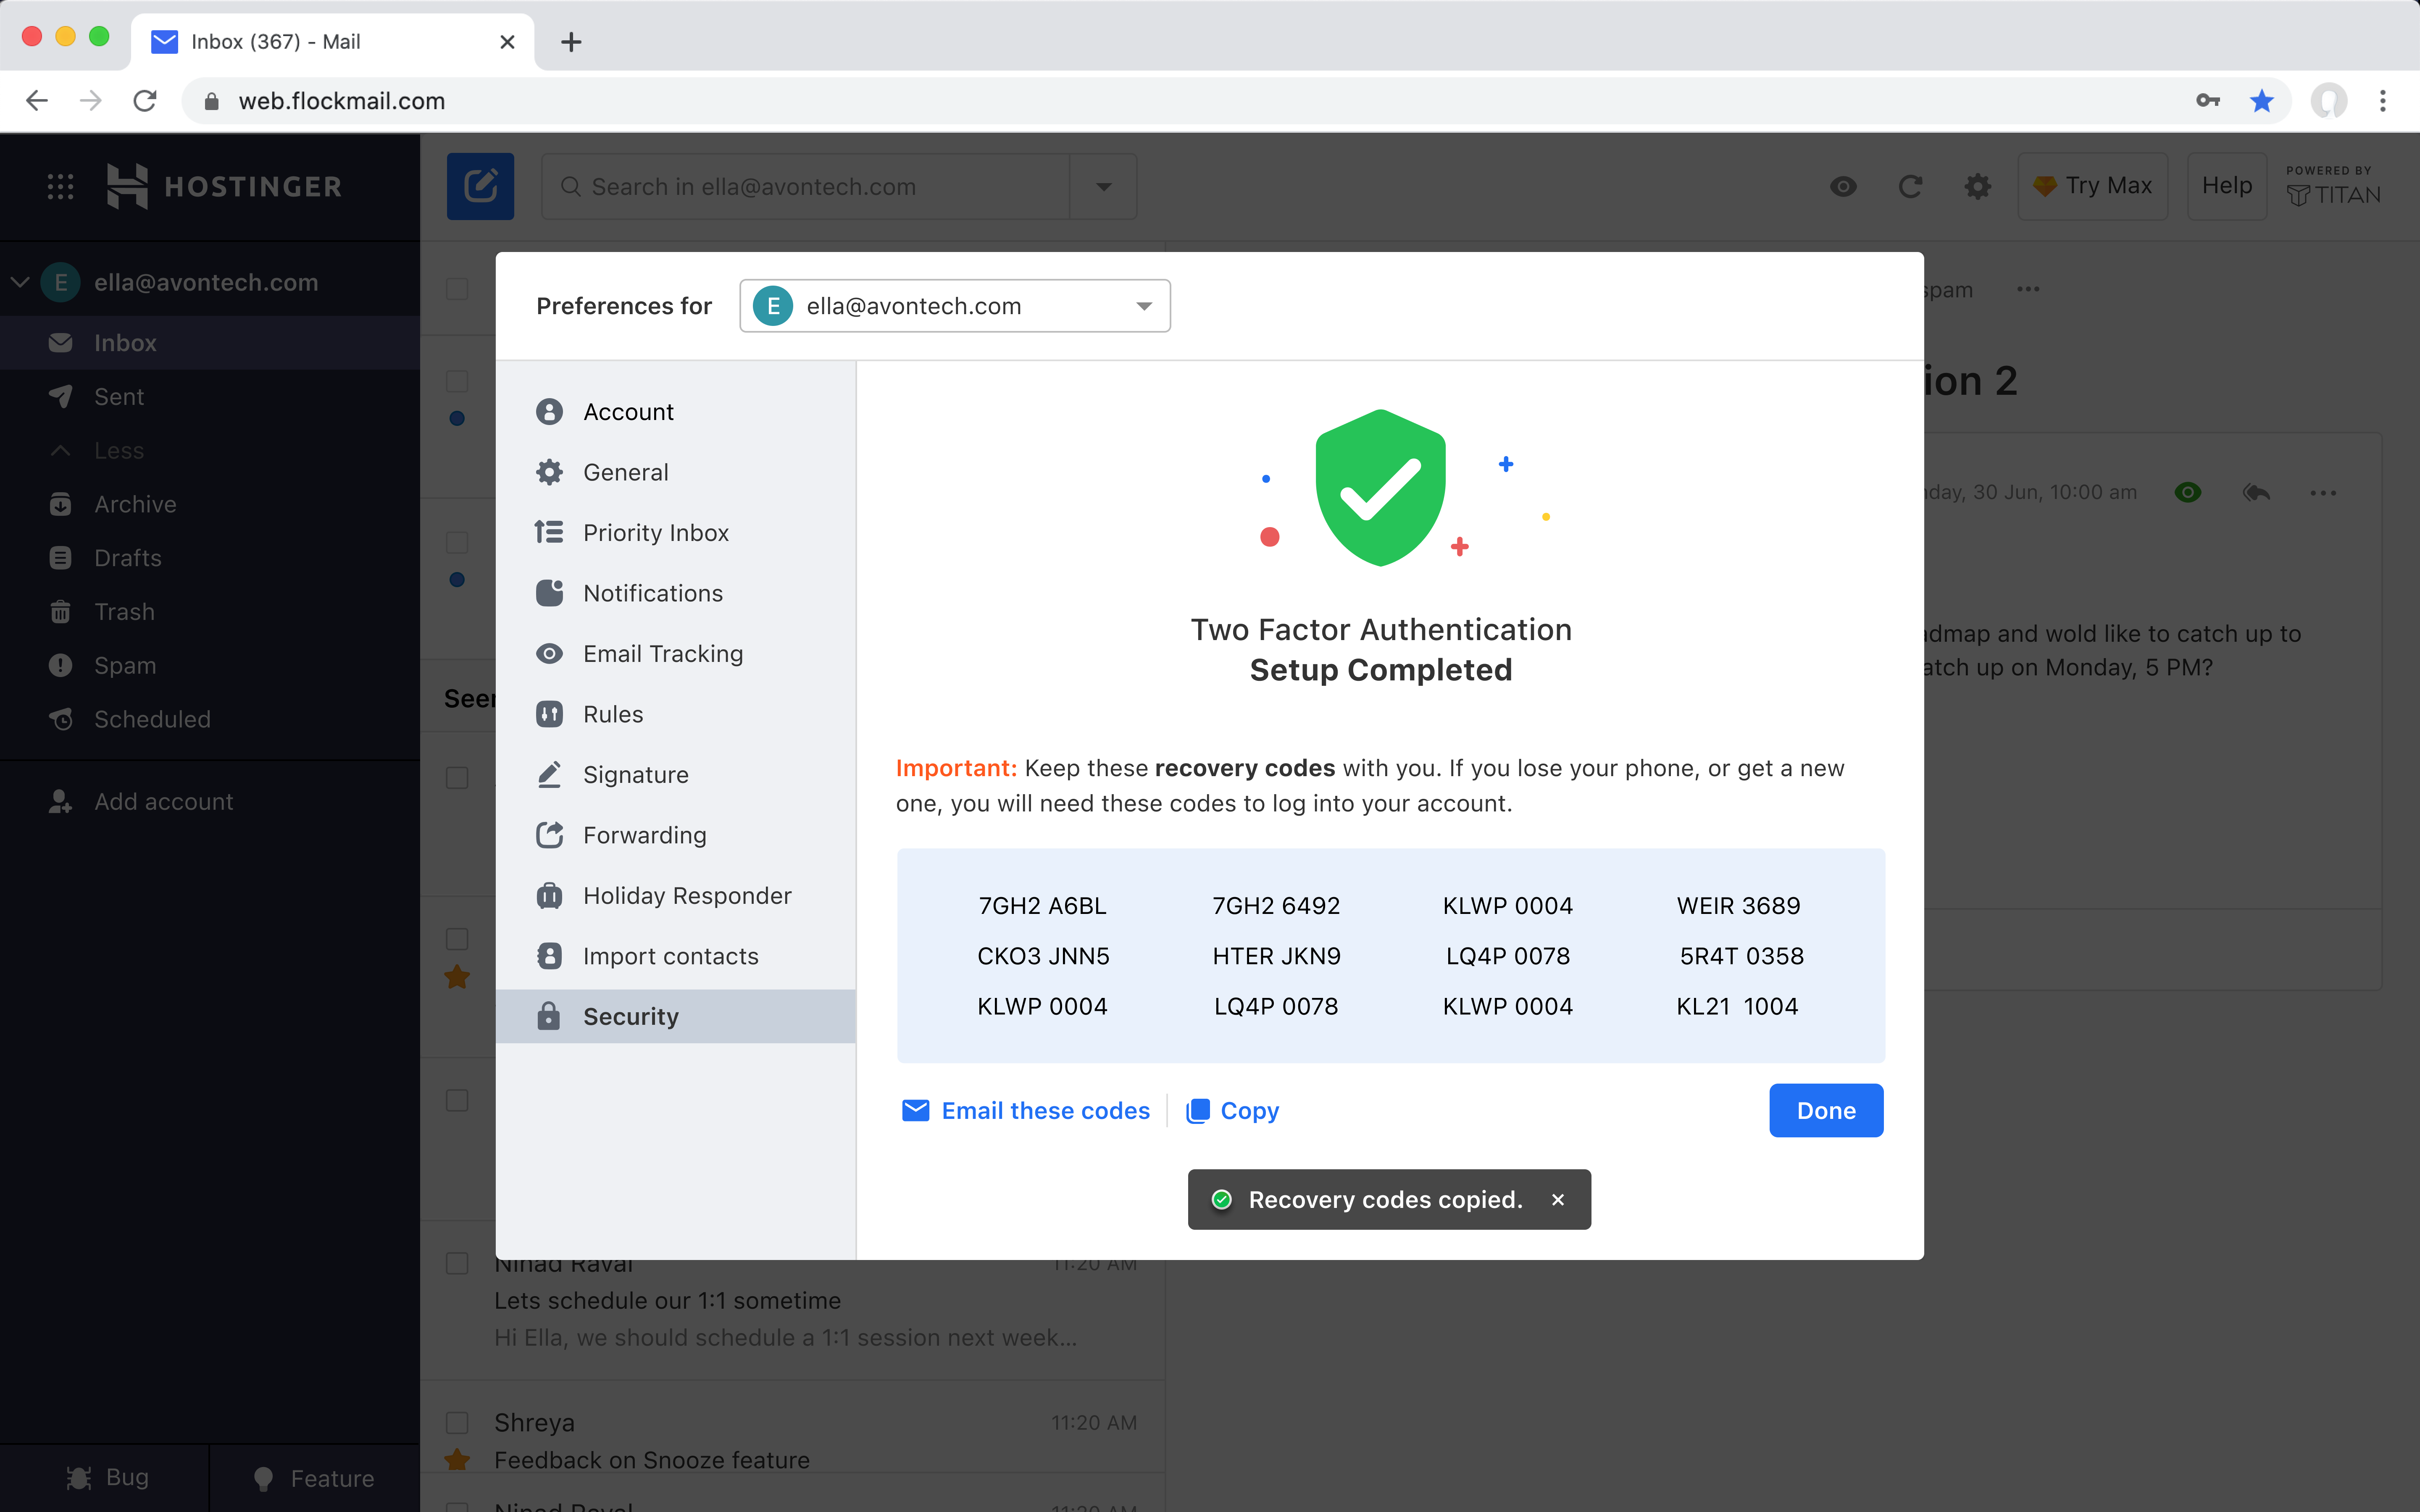Open the browser profile avatar
Viewport: 2420px width, 1512px height.
2329,101
